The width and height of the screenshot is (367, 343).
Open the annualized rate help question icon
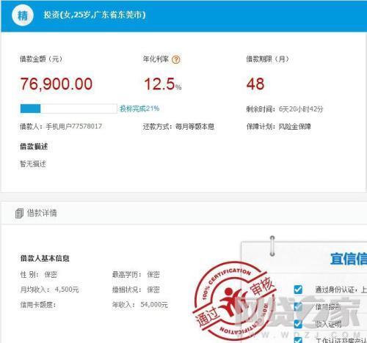pos(176,59)
